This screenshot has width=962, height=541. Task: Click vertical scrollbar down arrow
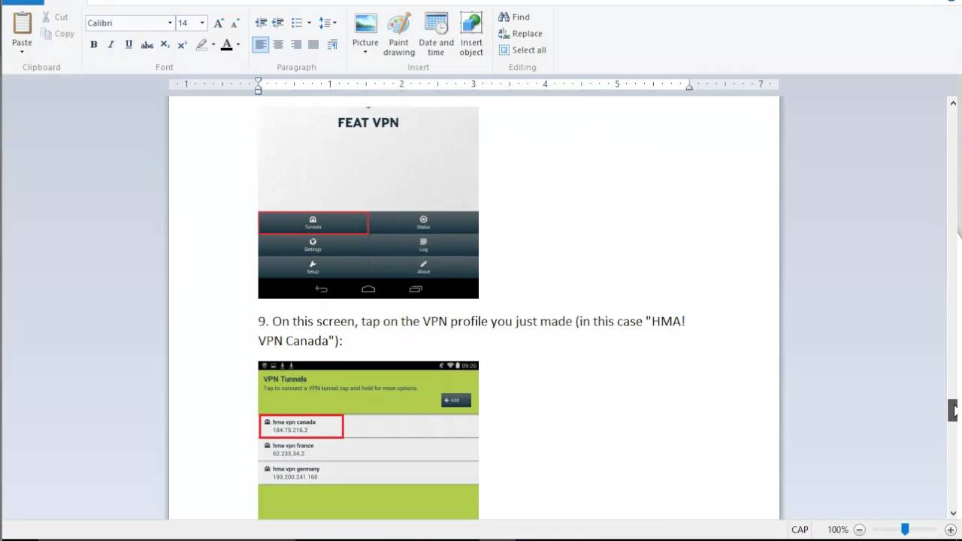[x=954, y=514]
